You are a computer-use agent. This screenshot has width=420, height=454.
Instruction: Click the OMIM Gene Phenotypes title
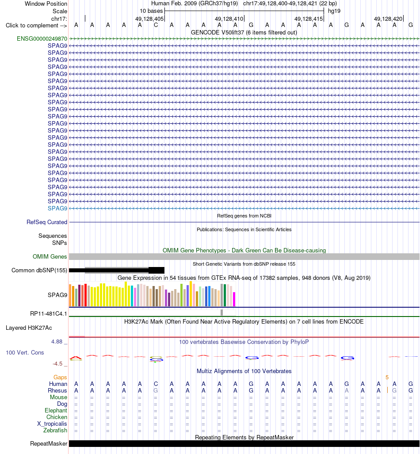(244, 250)
